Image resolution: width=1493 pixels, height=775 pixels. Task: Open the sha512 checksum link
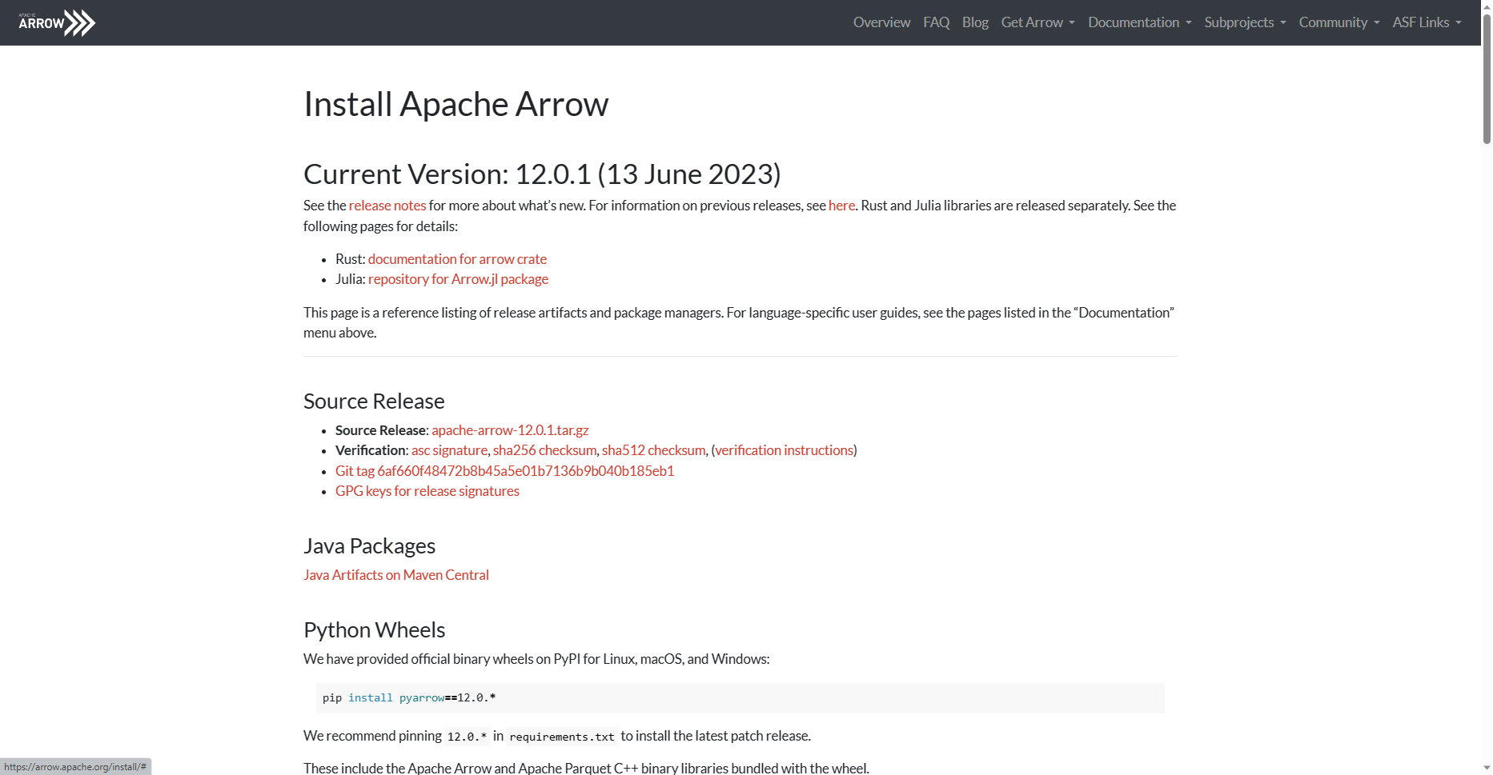[x=653, y=450]
